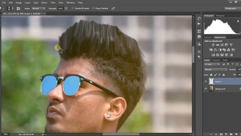Toggle tablet pressure for strength icon
Screen dimensions: 241x136
pos(113,8)
